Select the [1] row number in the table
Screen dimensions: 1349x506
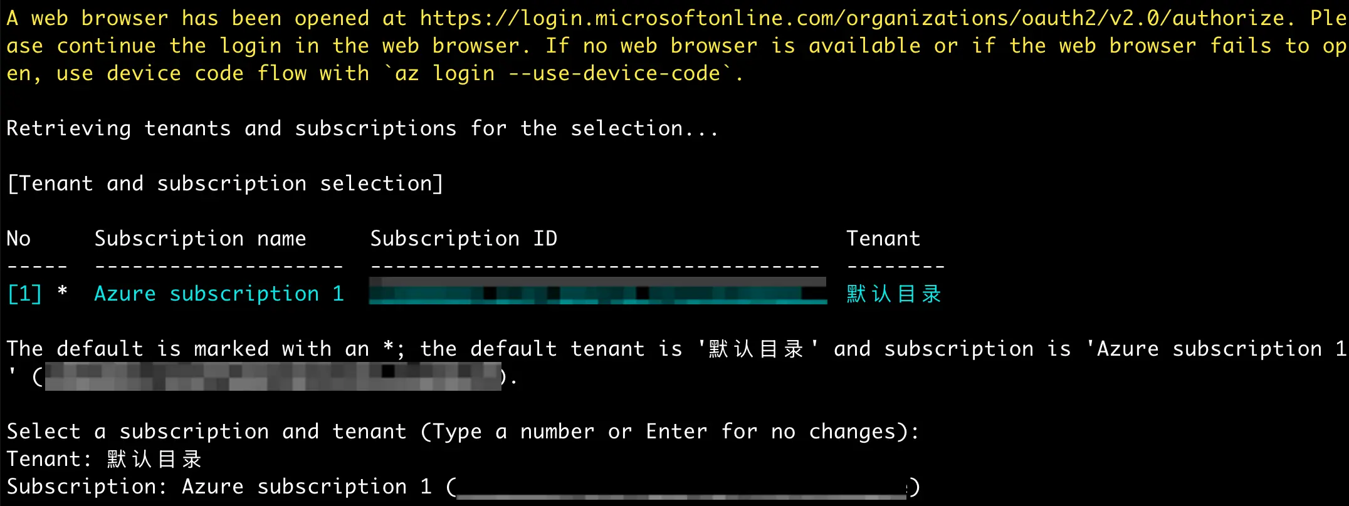24,294
